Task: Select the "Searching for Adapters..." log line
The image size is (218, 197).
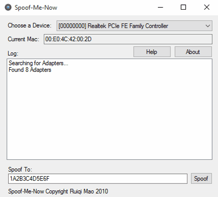Action: 38,63
